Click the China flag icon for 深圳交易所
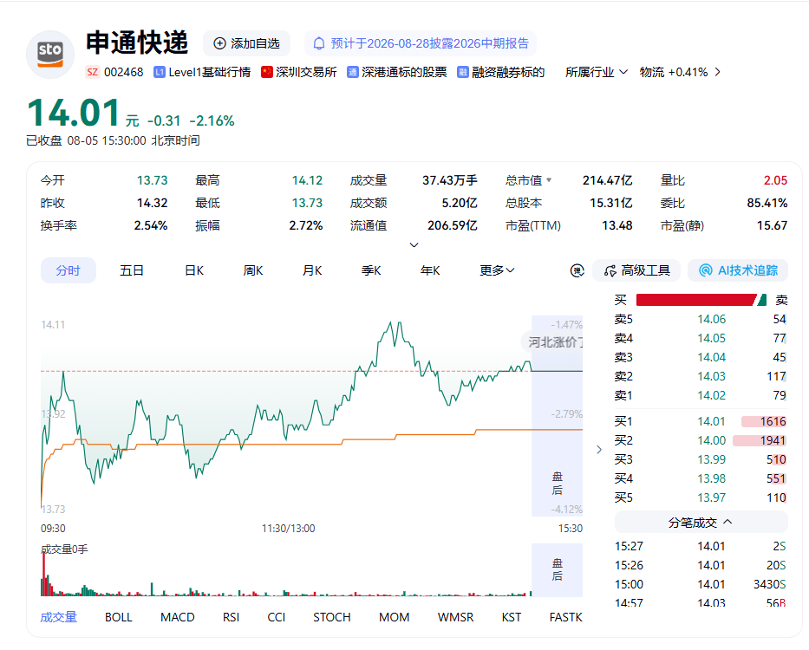Screen dimensions: 809x650 267,72
